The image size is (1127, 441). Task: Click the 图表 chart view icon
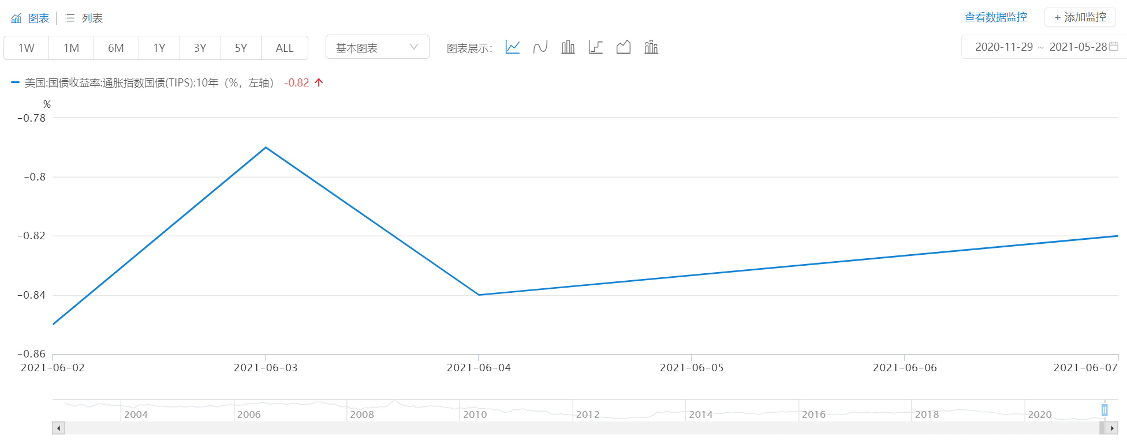coord(17,18)
